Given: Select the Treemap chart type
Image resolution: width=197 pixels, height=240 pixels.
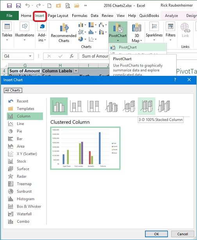Looking at the screenshot, I should 25,184.
